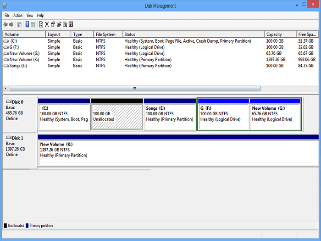Select New Volume (K:) row in volume list
321x241 pixels.
pos(24,59)
